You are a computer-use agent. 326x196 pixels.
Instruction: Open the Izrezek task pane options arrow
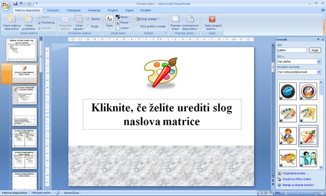click(318, 39)
